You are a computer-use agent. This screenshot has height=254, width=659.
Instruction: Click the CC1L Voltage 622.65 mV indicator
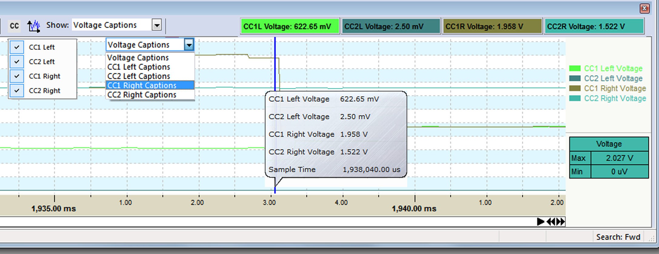click(290, 26)
